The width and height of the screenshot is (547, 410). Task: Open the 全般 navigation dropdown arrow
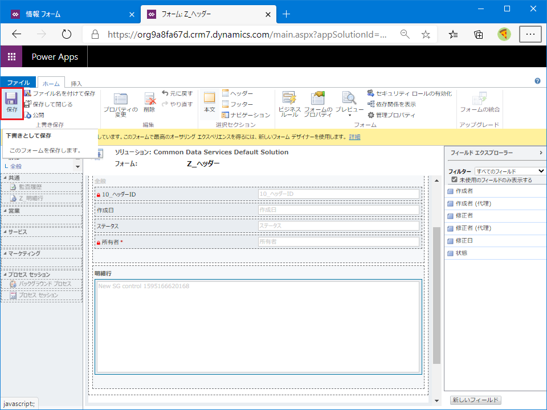(77, 167)
